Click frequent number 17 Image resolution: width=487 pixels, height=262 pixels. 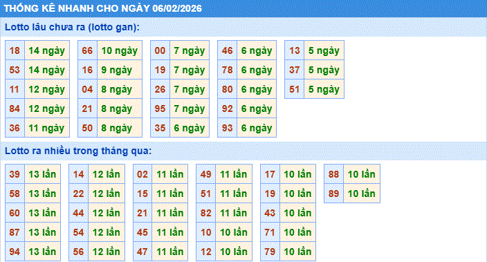270,174
